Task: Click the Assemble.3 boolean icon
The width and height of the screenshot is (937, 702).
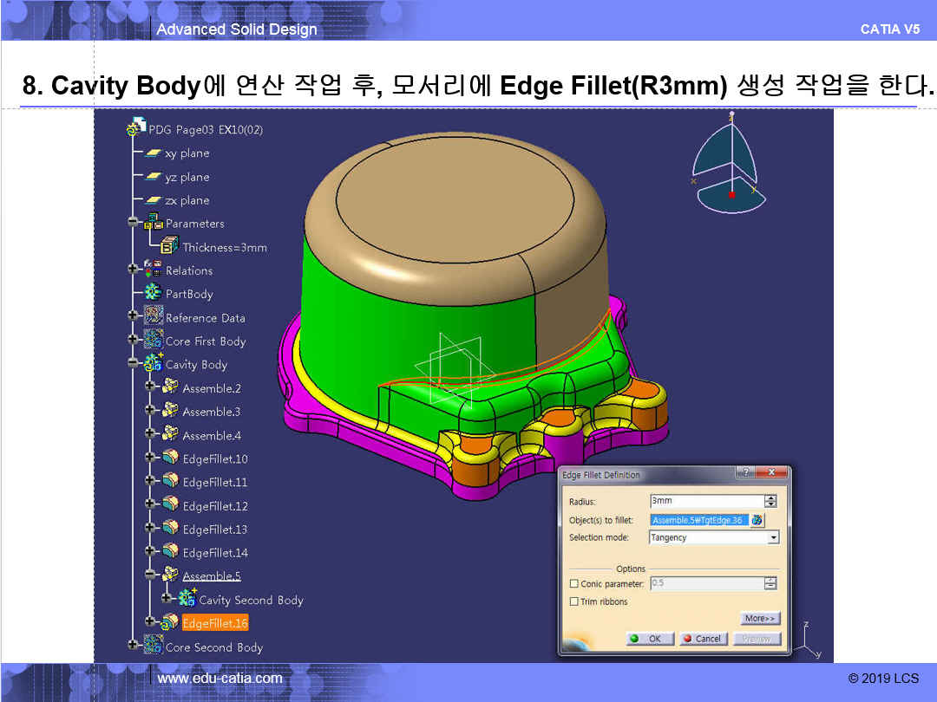Action: 171,412
